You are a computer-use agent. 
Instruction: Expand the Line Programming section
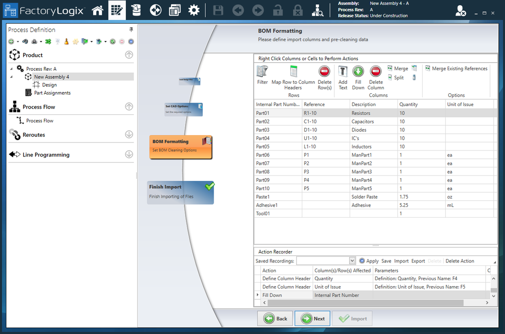pyautogui.click(x=129, y=154)
